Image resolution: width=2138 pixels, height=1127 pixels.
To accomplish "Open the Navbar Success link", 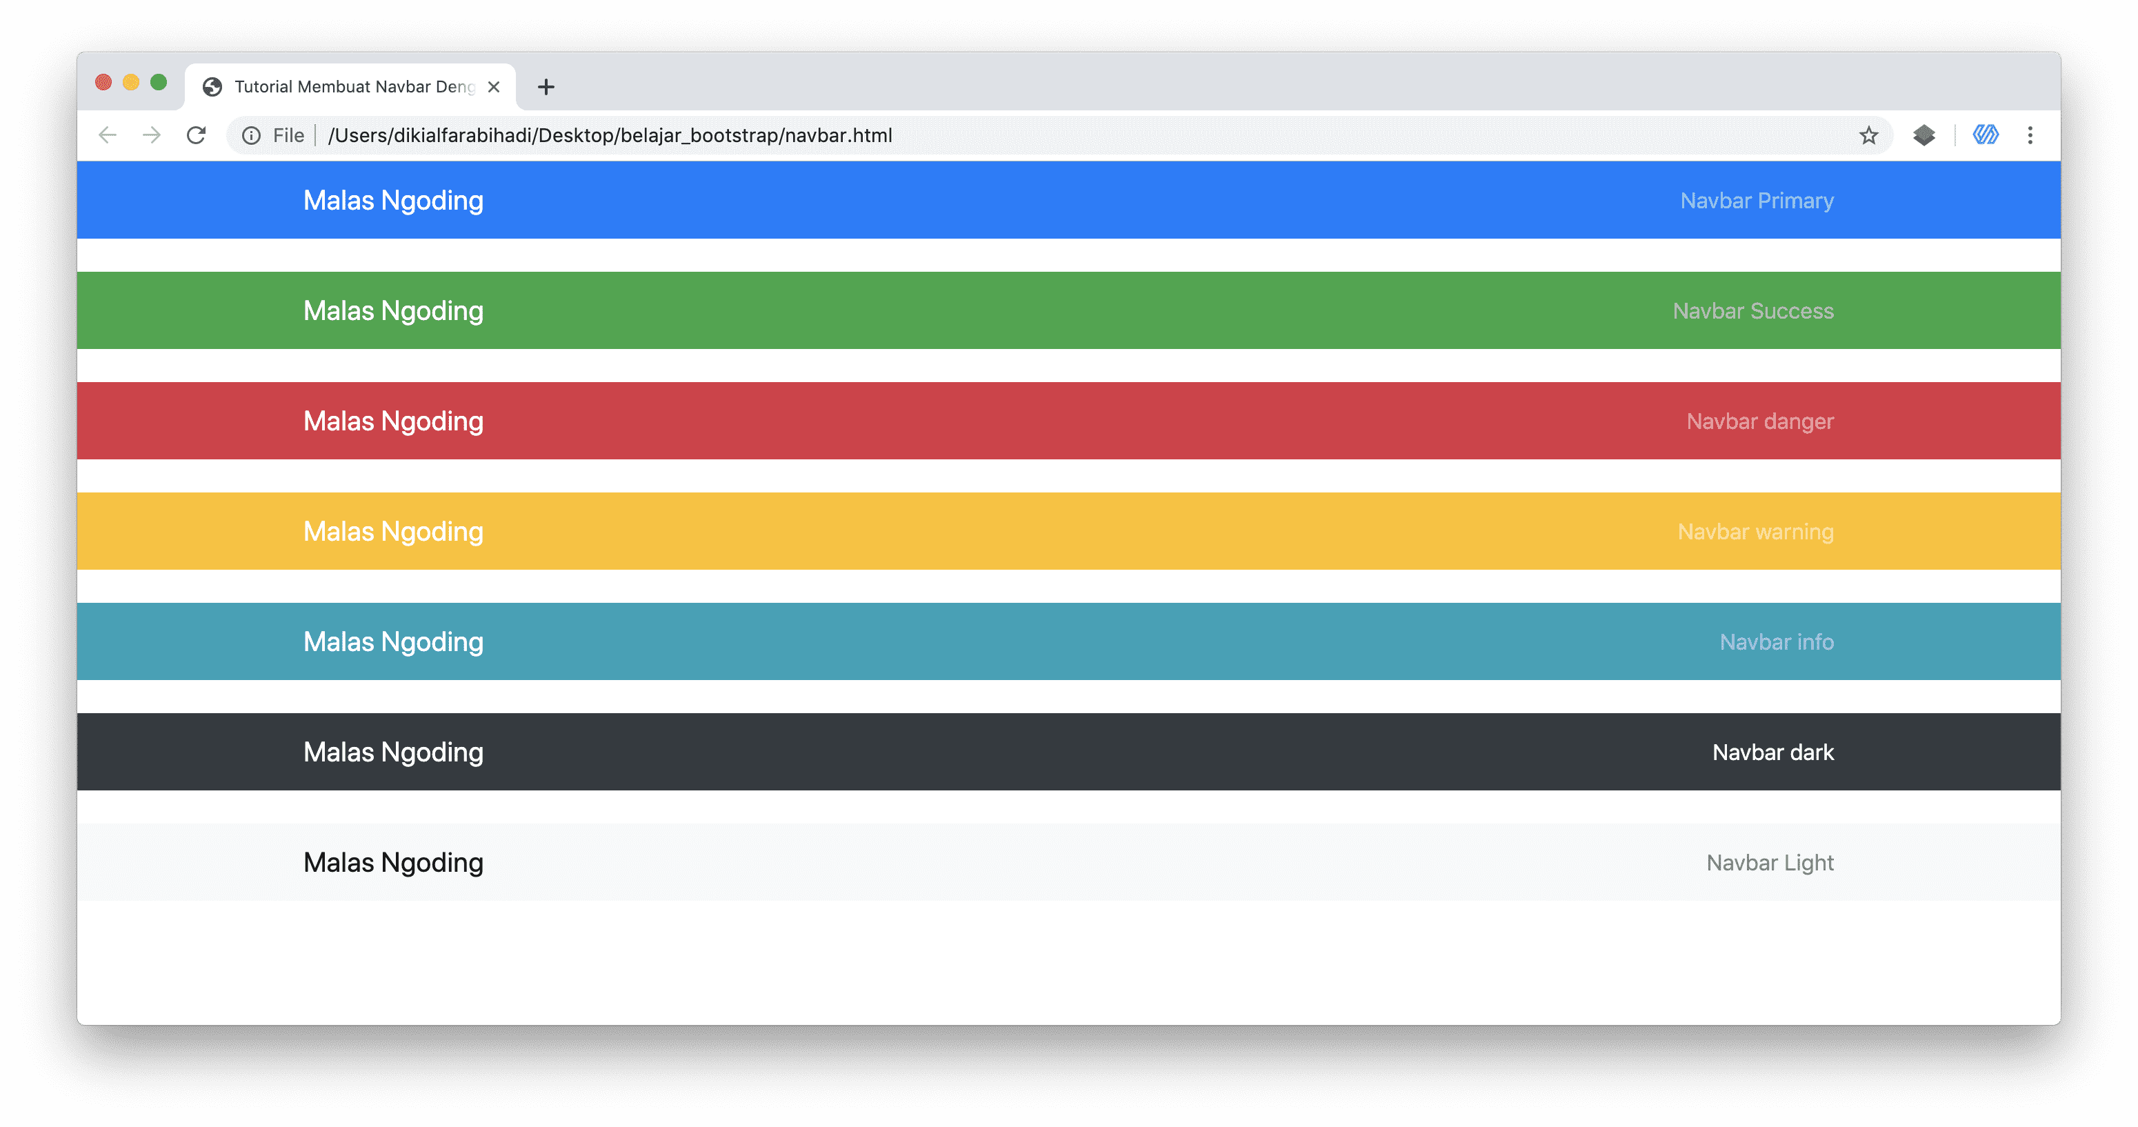I will tap(1753, 311).
